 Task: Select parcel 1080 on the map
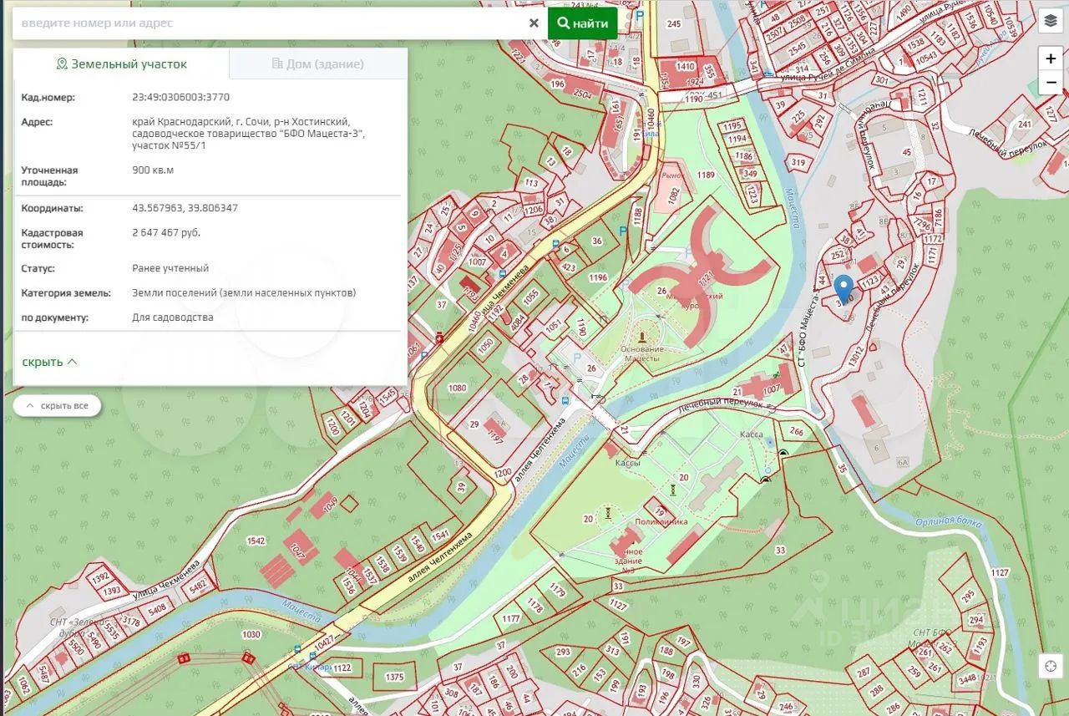(x=457, y=388)
